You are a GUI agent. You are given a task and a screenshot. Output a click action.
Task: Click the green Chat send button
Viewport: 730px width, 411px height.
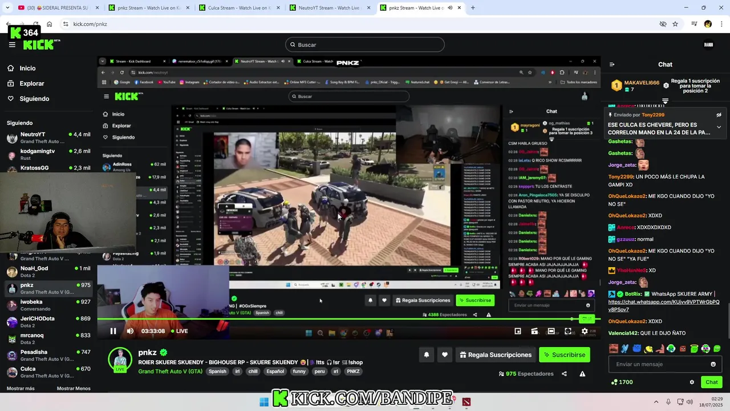click(711, 382)
